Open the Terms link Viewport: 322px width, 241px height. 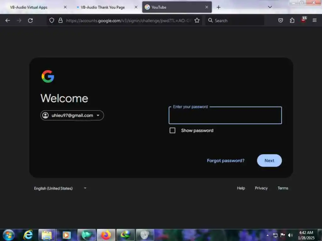(283, 188)
